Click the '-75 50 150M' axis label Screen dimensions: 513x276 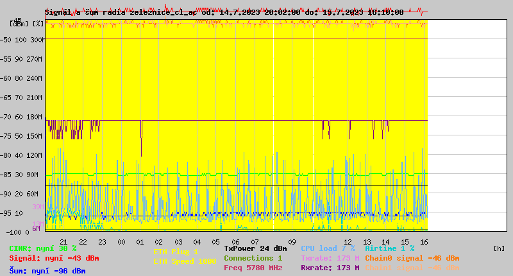[x=21, y=136]
